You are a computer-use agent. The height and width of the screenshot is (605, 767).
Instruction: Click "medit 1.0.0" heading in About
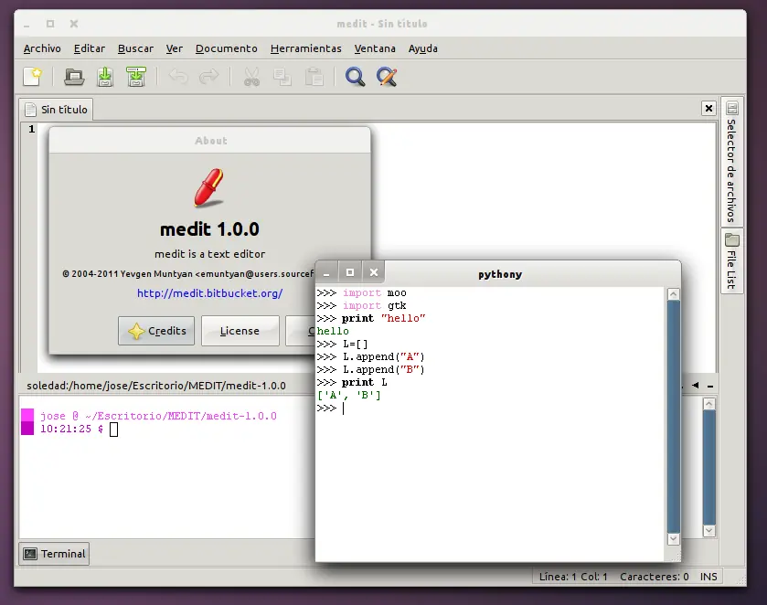tap(209, 228)
